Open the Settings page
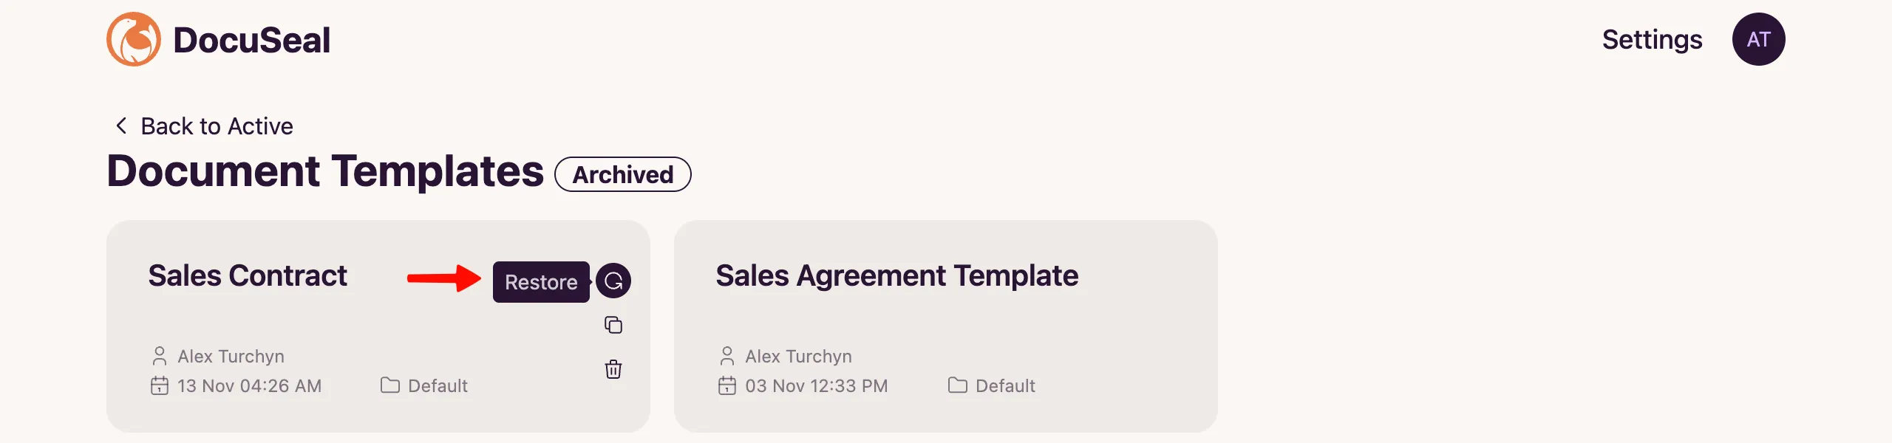Image resolution: width=1892 pixels, height=443 pixels. [x=1652, y=39]
